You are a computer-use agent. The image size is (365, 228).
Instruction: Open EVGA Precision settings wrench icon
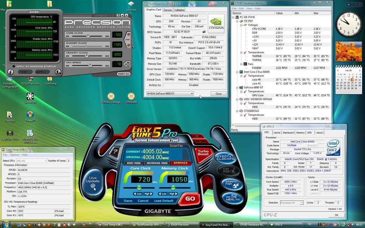point(58,72)
